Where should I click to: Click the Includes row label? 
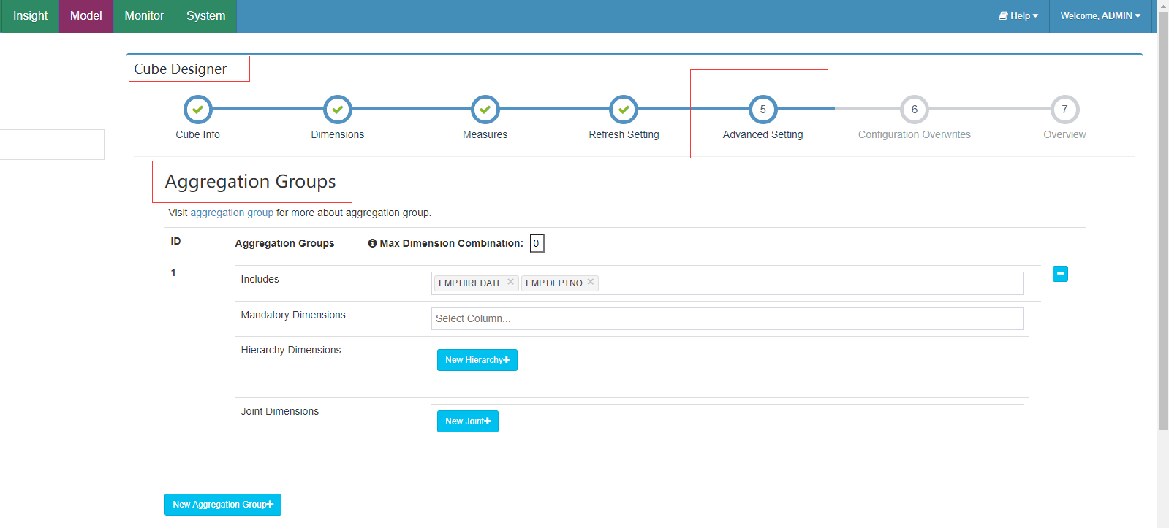point(260,279)
